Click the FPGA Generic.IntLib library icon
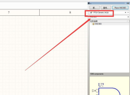Screen dimensions: 130x95 91,12
